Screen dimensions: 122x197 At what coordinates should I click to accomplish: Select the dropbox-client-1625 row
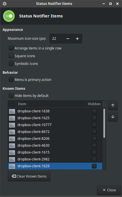point(55,118)
